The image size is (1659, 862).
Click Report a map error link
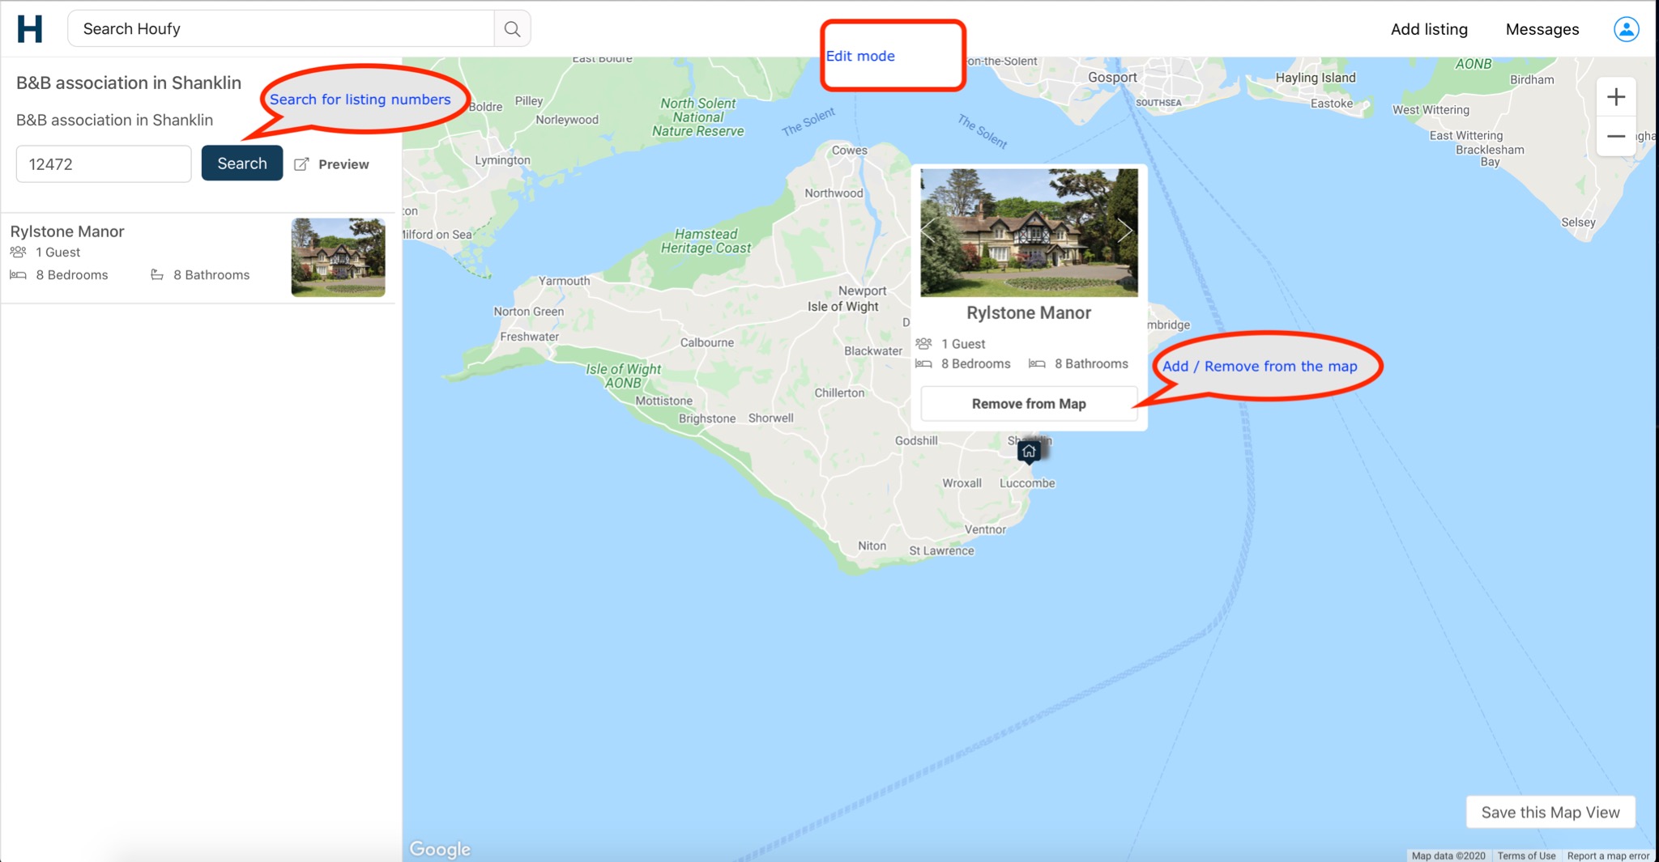(x=1608, y=856)
